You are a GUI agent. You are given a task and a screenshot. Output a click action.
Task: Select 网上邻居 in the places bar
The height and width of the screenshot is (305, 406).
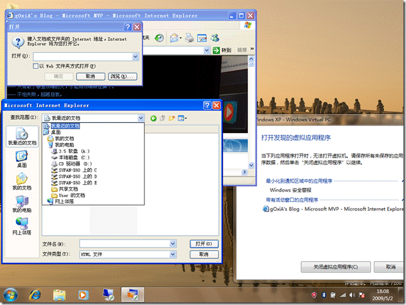point(22,226)
